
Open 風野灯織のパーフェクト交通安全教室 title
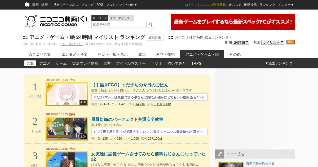coord(127,119)
